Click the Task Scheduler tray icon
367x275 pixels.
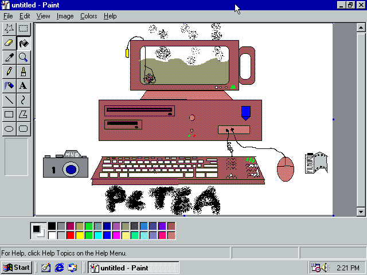[315, 268]
